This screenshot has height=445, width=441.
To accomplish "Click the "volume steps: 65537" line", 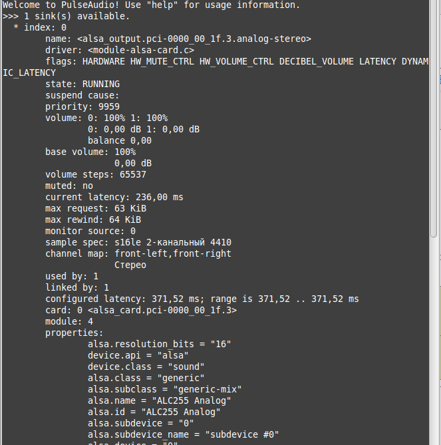I will click(x=96, y=175).
